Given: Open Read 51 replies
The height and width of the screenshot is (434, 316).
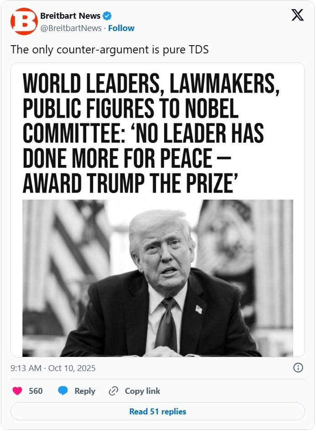Looking at the screenshot, I should (x=158, y=411).
